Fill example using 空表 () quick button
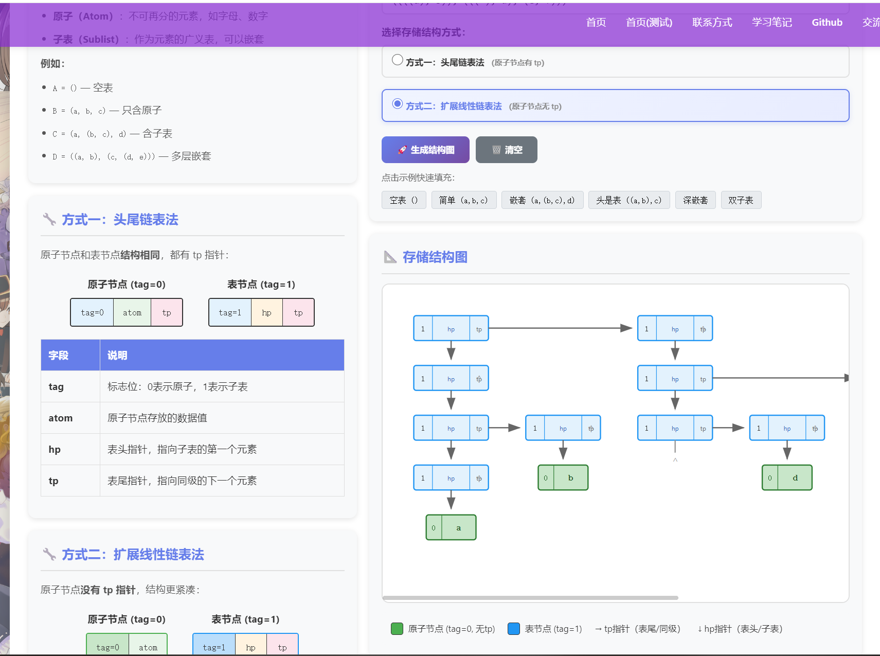 coord(403,200)
